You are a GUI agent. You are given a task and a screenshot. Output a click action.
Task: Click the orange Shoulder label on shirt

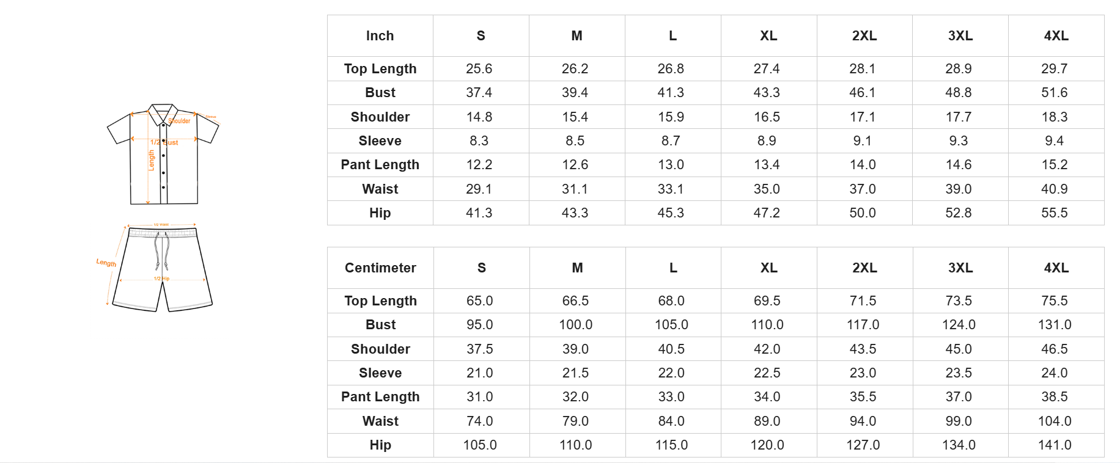[x=180, y=121]
